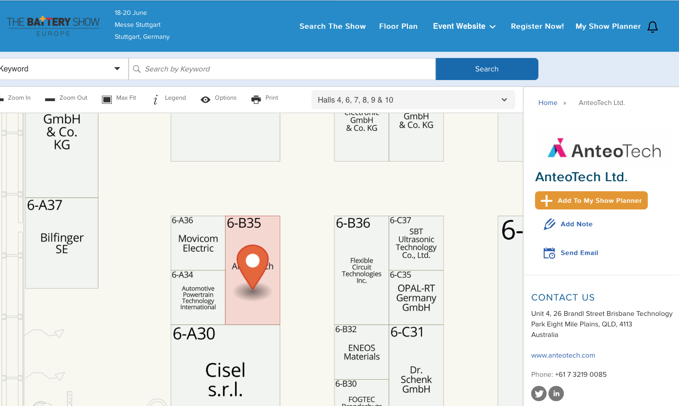
Task: Open My Show Planner menu item
Action: coord(608,26)
